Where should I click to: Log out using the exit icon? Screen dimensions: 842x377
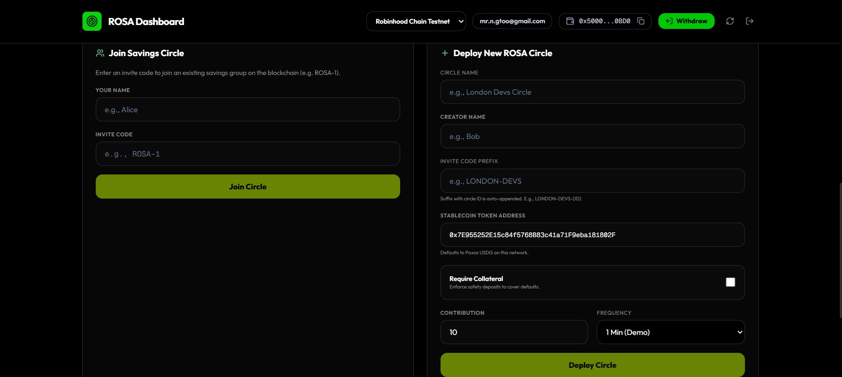coord(750,21)
